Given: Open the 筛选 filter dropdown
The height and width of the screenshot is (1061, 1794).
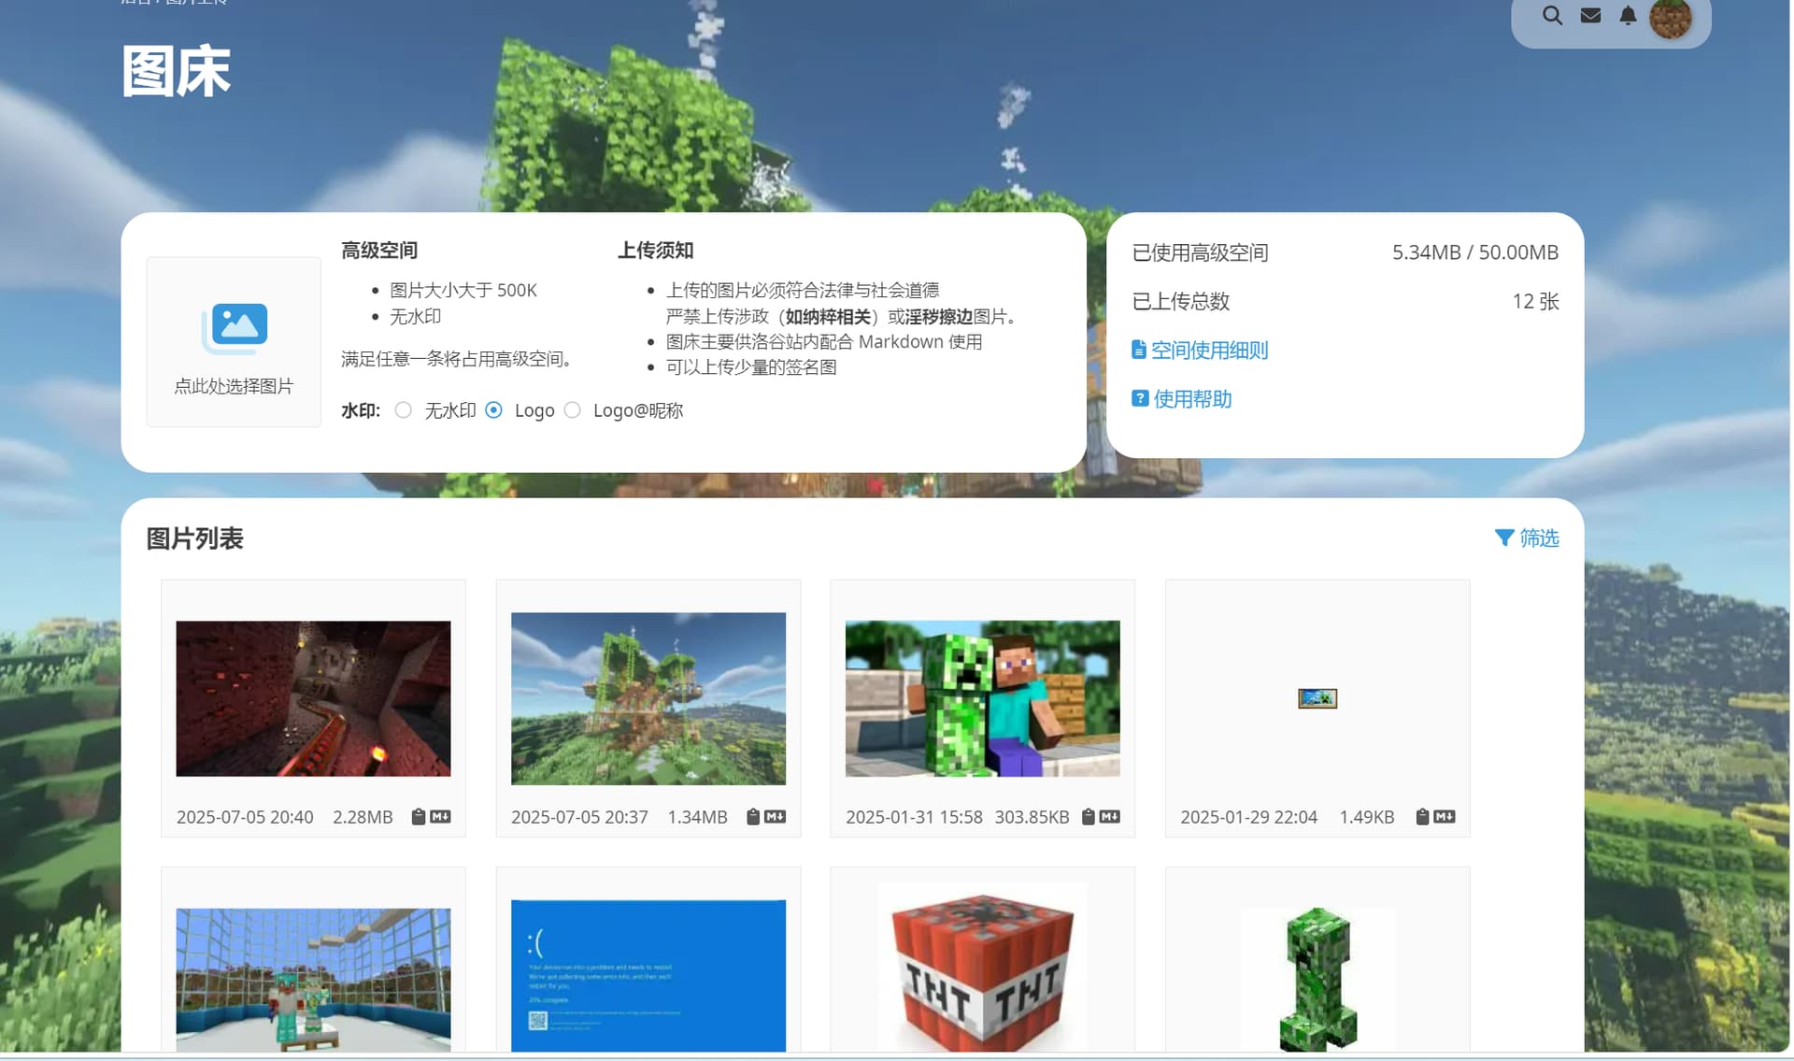Looking at the screenshot, I should (x=1527, y=538).
